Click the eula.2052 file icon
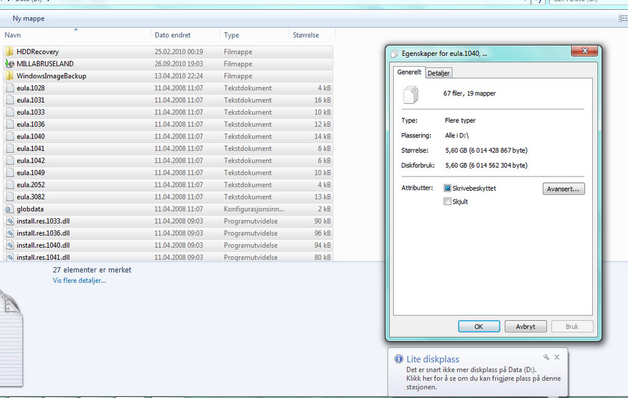This screenshot has height=398, width=628. (10, 185)
